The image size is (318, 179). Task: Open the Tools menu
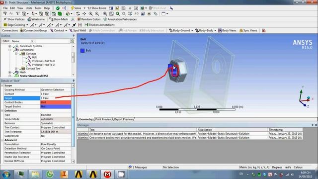click(x=38, y=8)
